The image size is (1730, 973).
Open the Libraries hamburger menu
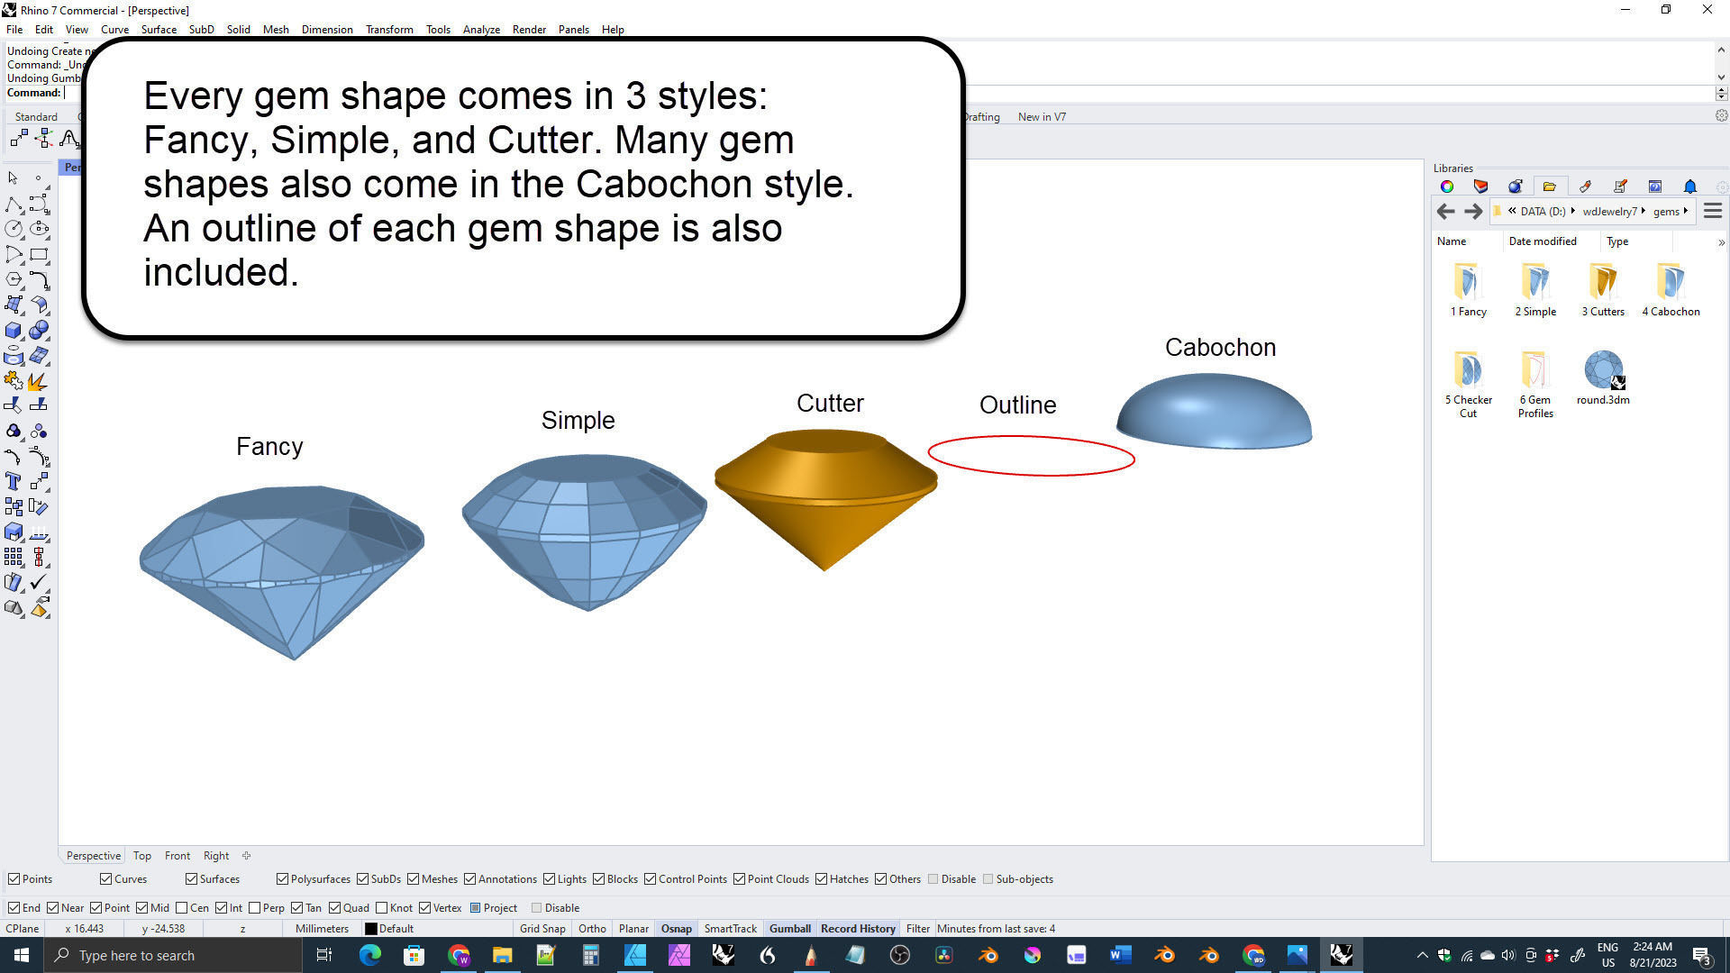1713,212
